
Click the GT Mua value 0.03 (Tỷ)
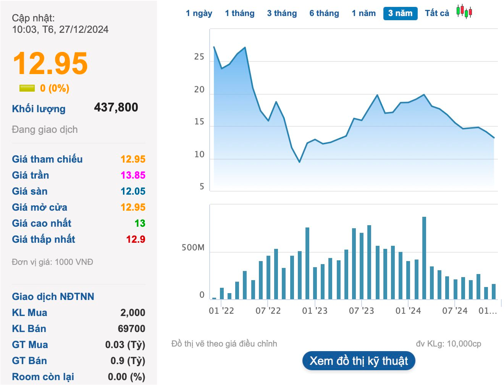coord(125,344)
